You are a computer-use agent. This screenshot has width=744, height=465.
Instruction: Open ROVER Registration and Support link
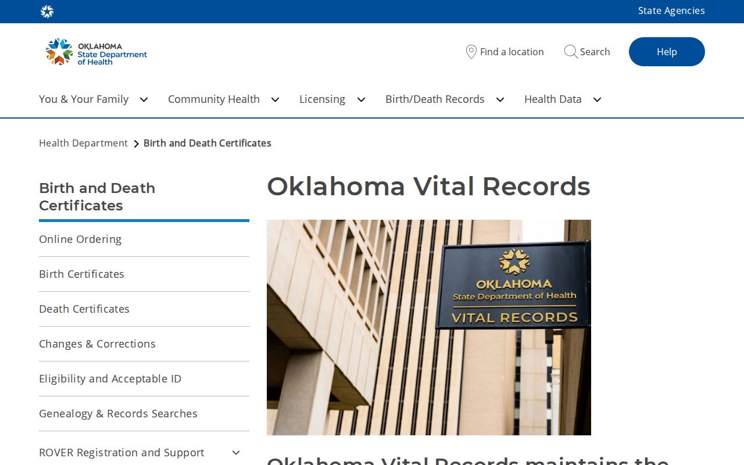121,452
